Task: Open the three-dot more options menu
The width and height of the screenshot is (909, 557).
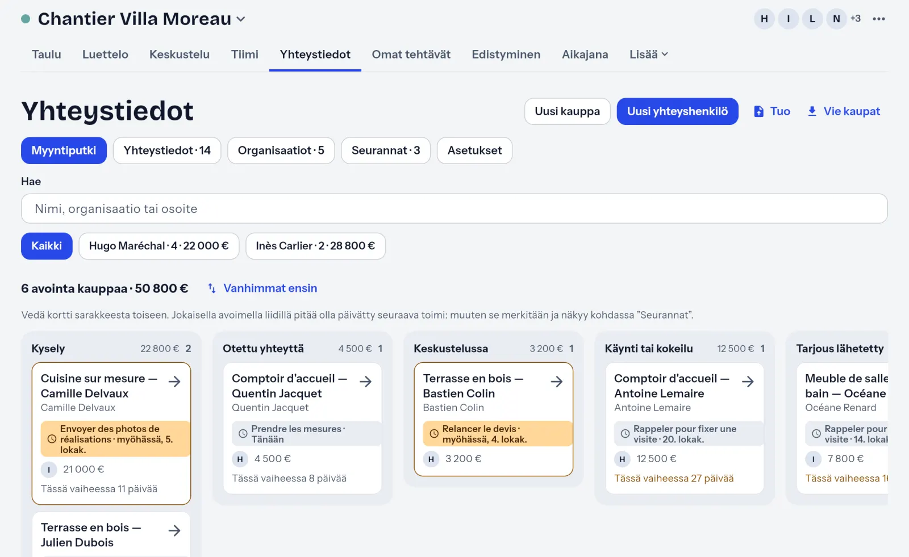Action: tap(879, 19)
